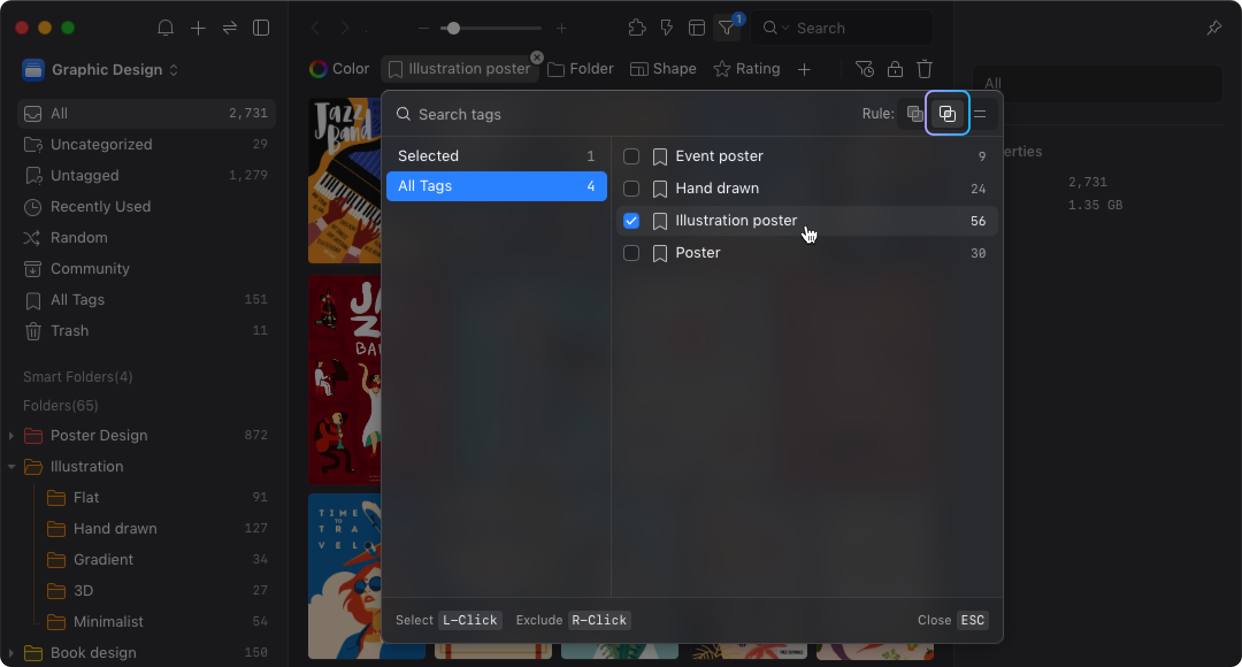Collapse the Illustration folder tree
1242x667 pixels.
(x=11, y=466)
